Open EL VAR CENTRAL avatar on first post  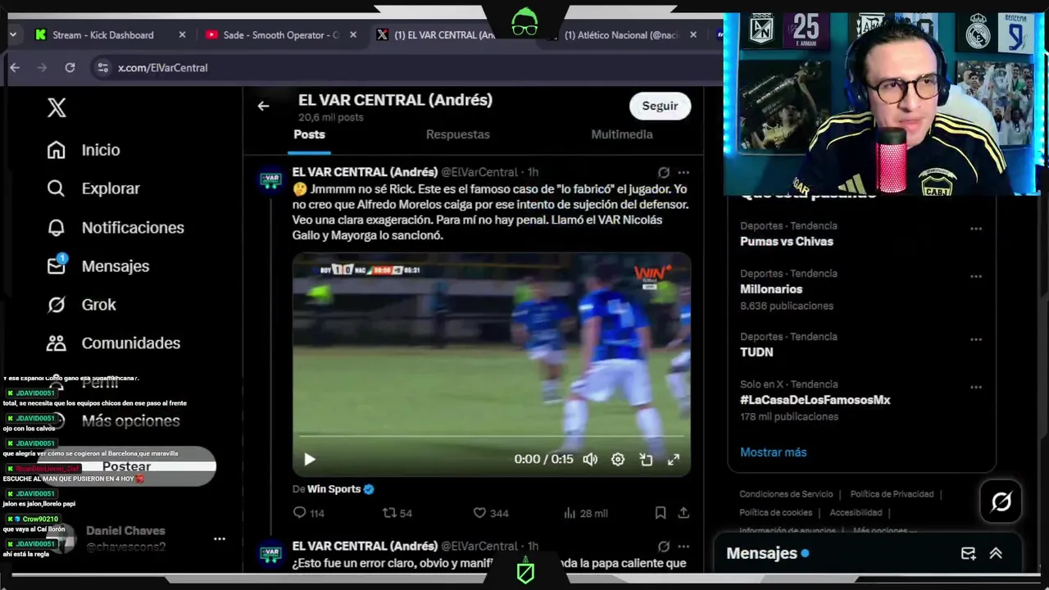click(x=270, y=180)
